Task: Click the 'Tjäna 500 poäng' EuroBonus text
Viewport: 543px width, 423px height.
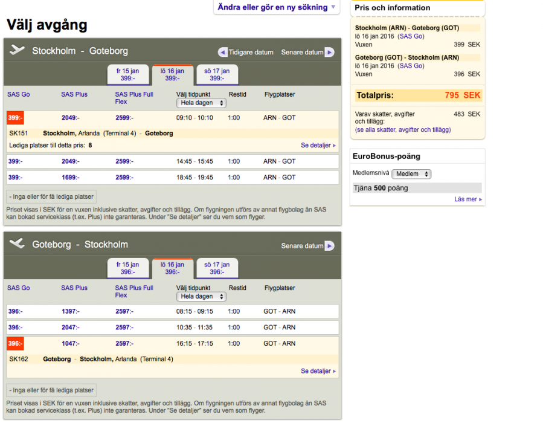Action: pyautogui.click(x=381, y=188)
